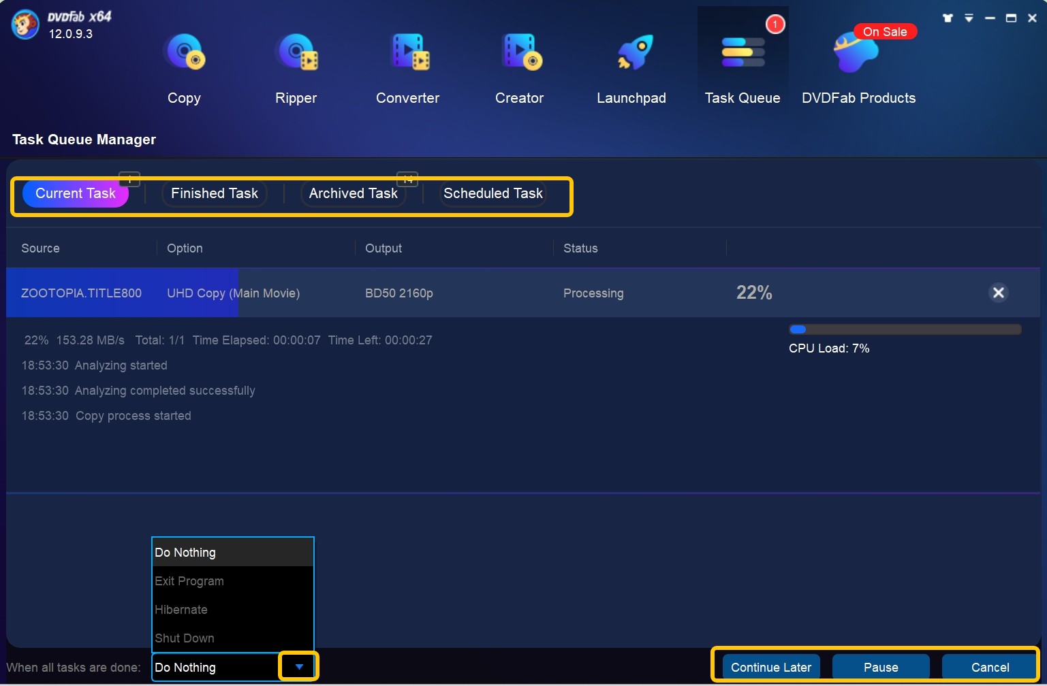Click BD50 2160p output cell
The width and height of the screenshot is (1047, 686).
399,293
